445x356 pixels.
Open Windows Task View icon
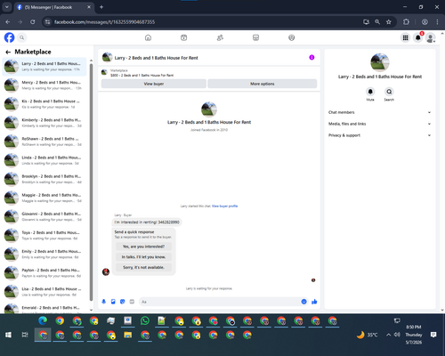[x=25, y=335]
